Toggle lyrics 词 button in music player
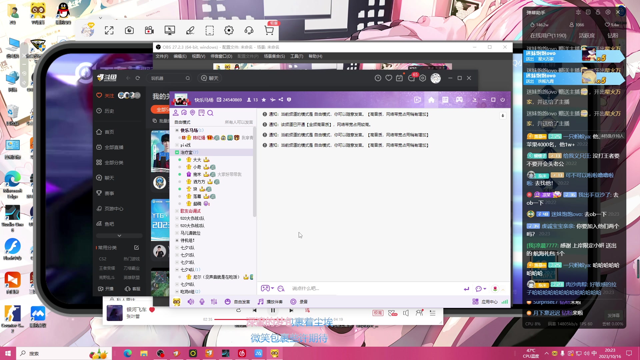The height and width of the screenshot is (360, 640). pyautogui.click(x=307, y=310)
